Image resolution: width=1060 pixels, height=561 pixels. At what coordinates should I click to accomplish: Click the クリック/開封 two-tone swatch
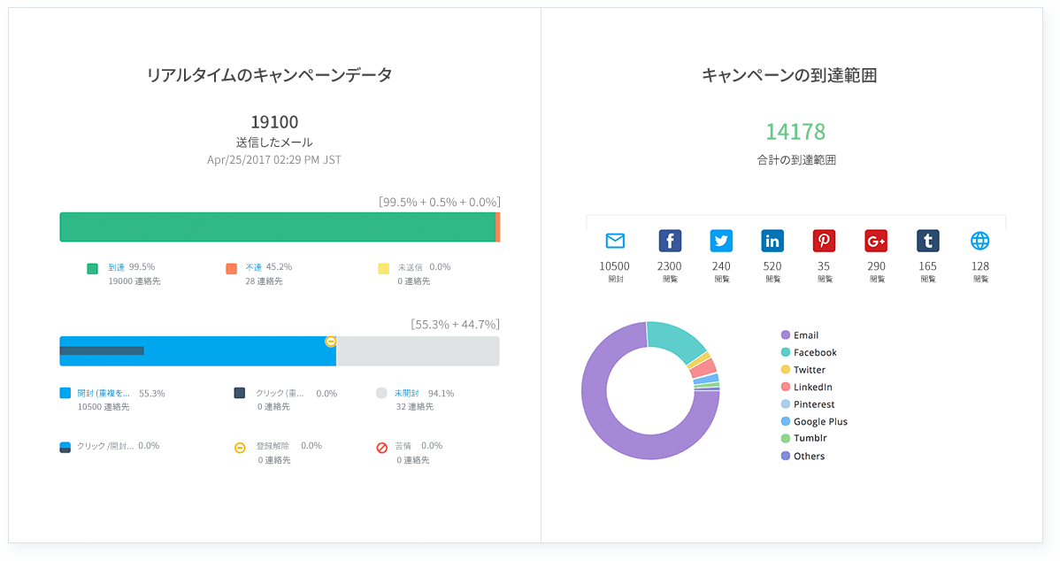[65, 447]
